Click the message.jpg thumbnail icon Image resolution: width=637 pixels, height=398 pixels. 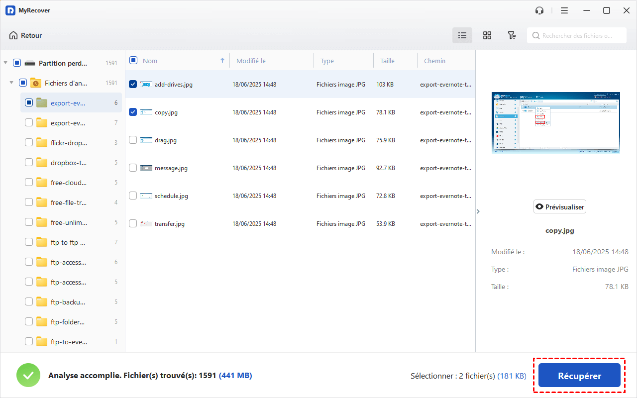(146, 168)
